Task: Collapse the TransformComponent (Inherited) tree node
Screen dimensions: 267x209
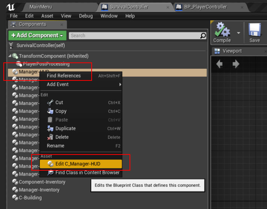Action: (x=10, y=56)
